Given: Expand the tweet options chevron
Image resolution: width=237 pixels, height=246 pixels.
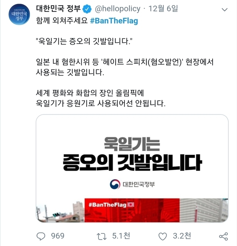Looking at the screenshot, I should click(224, 10).
